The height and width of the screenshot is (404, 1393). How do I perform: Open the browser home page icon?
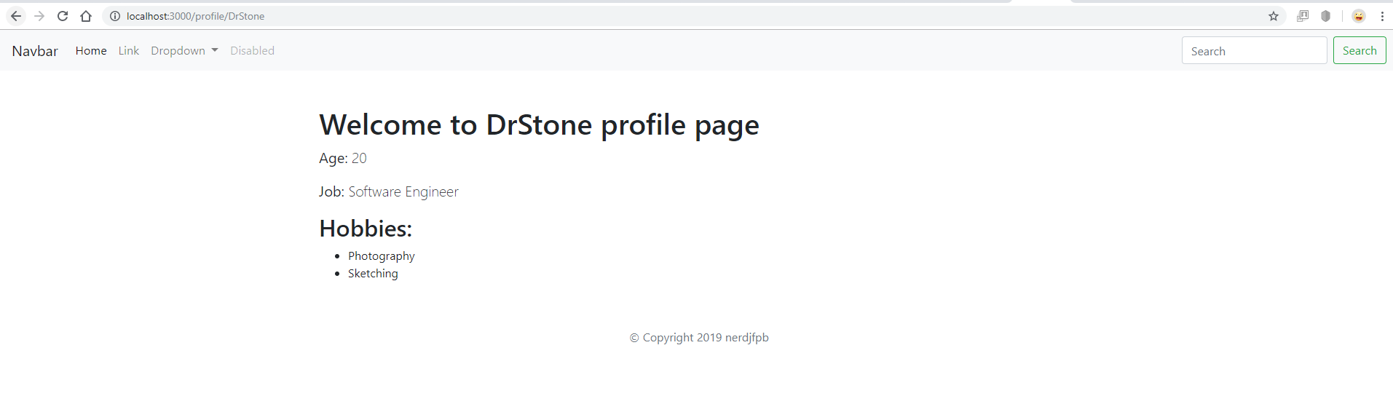pos(86,16)
